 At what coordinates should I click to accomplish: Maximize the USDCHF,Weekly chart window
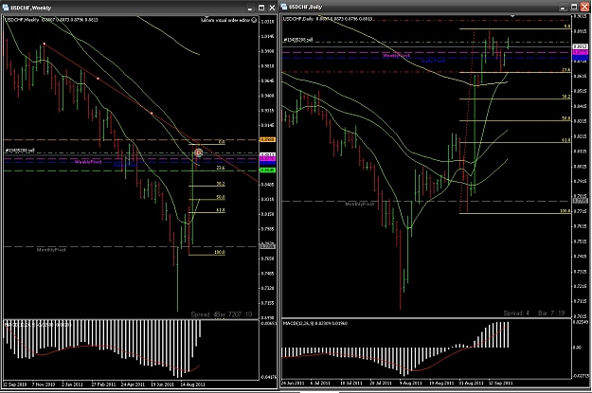(261, 8)
